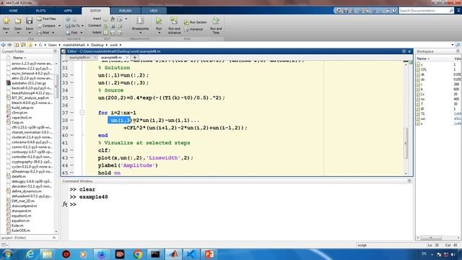
Task: Open the Current Folder panel actions menu
Action: click(55, 51)
